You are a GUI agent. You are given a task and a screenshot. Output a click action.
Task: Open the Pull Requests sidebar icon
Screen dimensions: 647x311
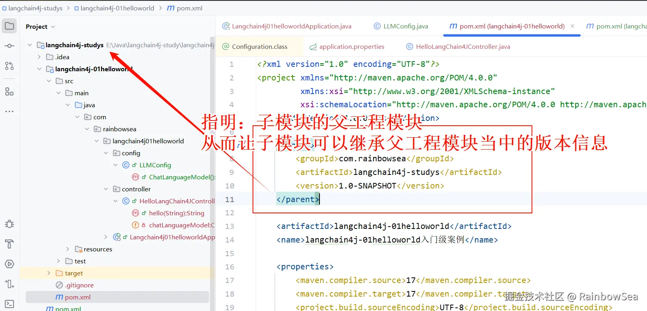click(x=9, y=66)
